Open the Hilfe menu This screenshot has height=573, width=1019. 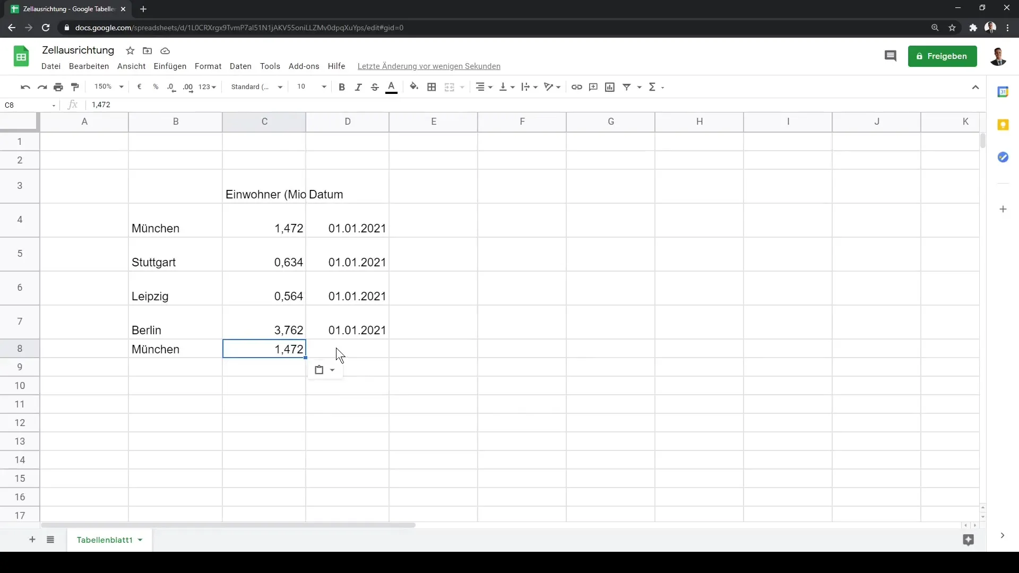click(x=336, y=66)
